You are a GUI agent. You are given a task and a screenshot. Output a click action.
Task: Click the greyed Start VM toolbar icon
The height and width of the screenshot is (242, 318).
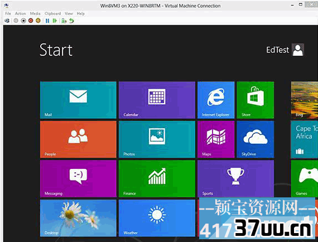(x=16, y=21)
